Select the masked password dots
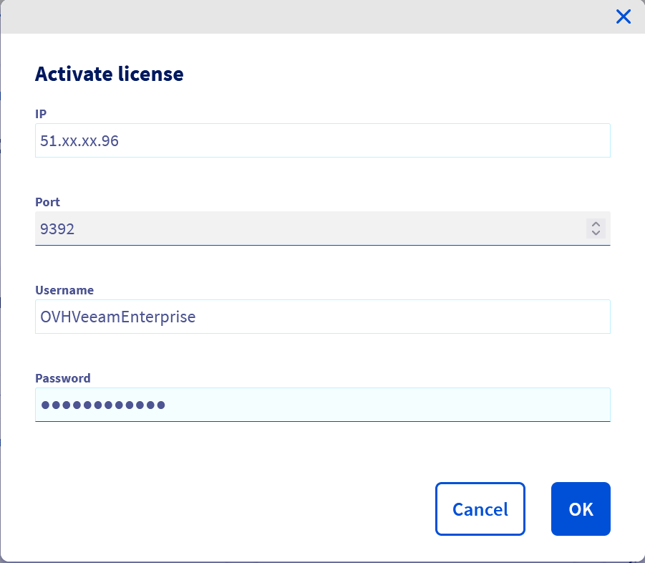Screen dimensions: 645x563 [102, 404]
